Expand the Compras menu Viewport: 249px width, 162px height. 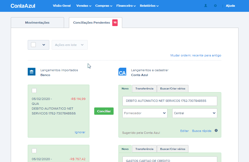(x=104, y=6)
